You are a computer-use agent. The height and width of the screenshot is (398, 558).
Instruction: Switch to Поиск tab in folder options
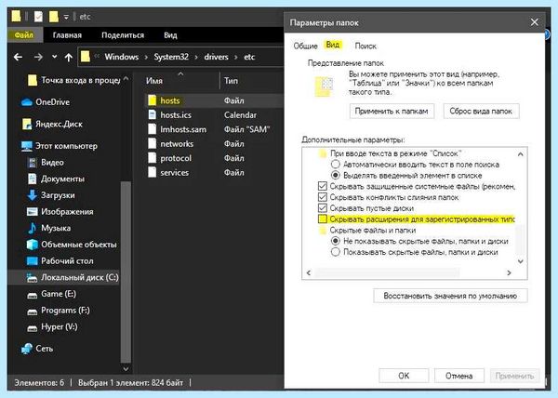click(365, 46)
